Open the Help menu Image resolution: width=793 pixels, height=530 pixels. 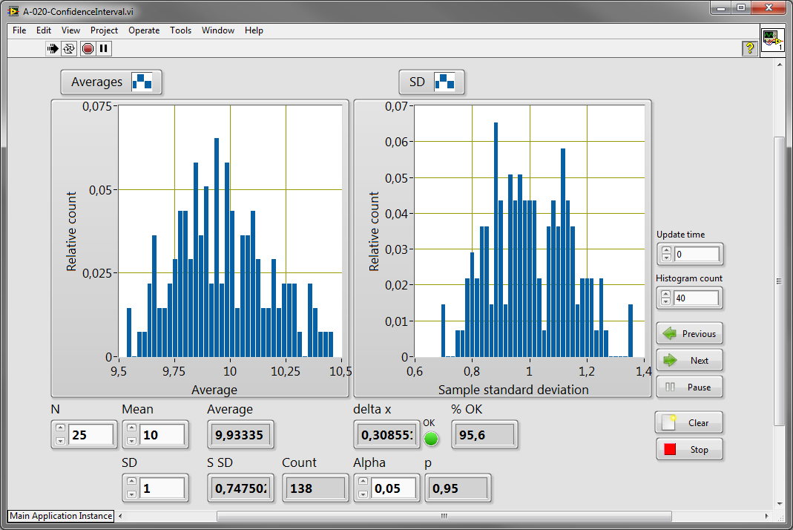[254, 30]
